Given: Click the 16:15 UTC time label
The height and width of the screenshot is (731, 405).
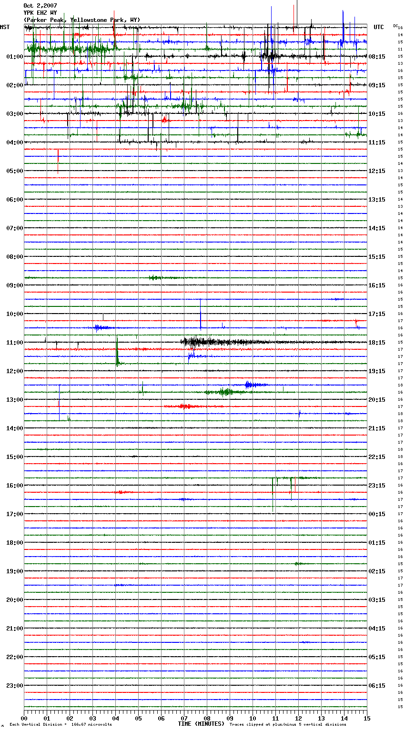Looking at the screenshot, I should click(x=377, y=285).
